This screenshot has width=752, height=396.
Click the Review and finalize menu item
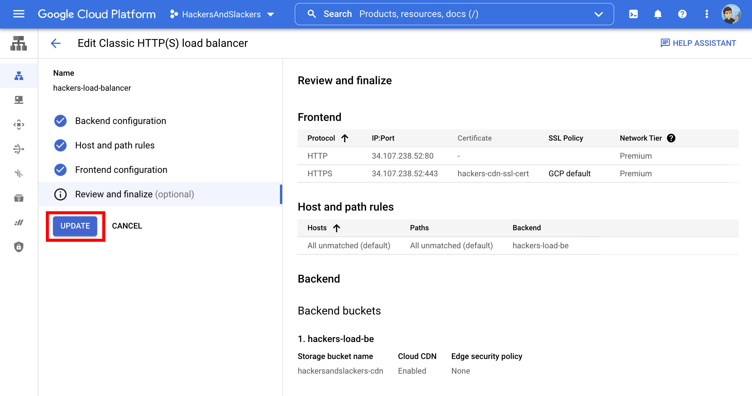(134, 194)
